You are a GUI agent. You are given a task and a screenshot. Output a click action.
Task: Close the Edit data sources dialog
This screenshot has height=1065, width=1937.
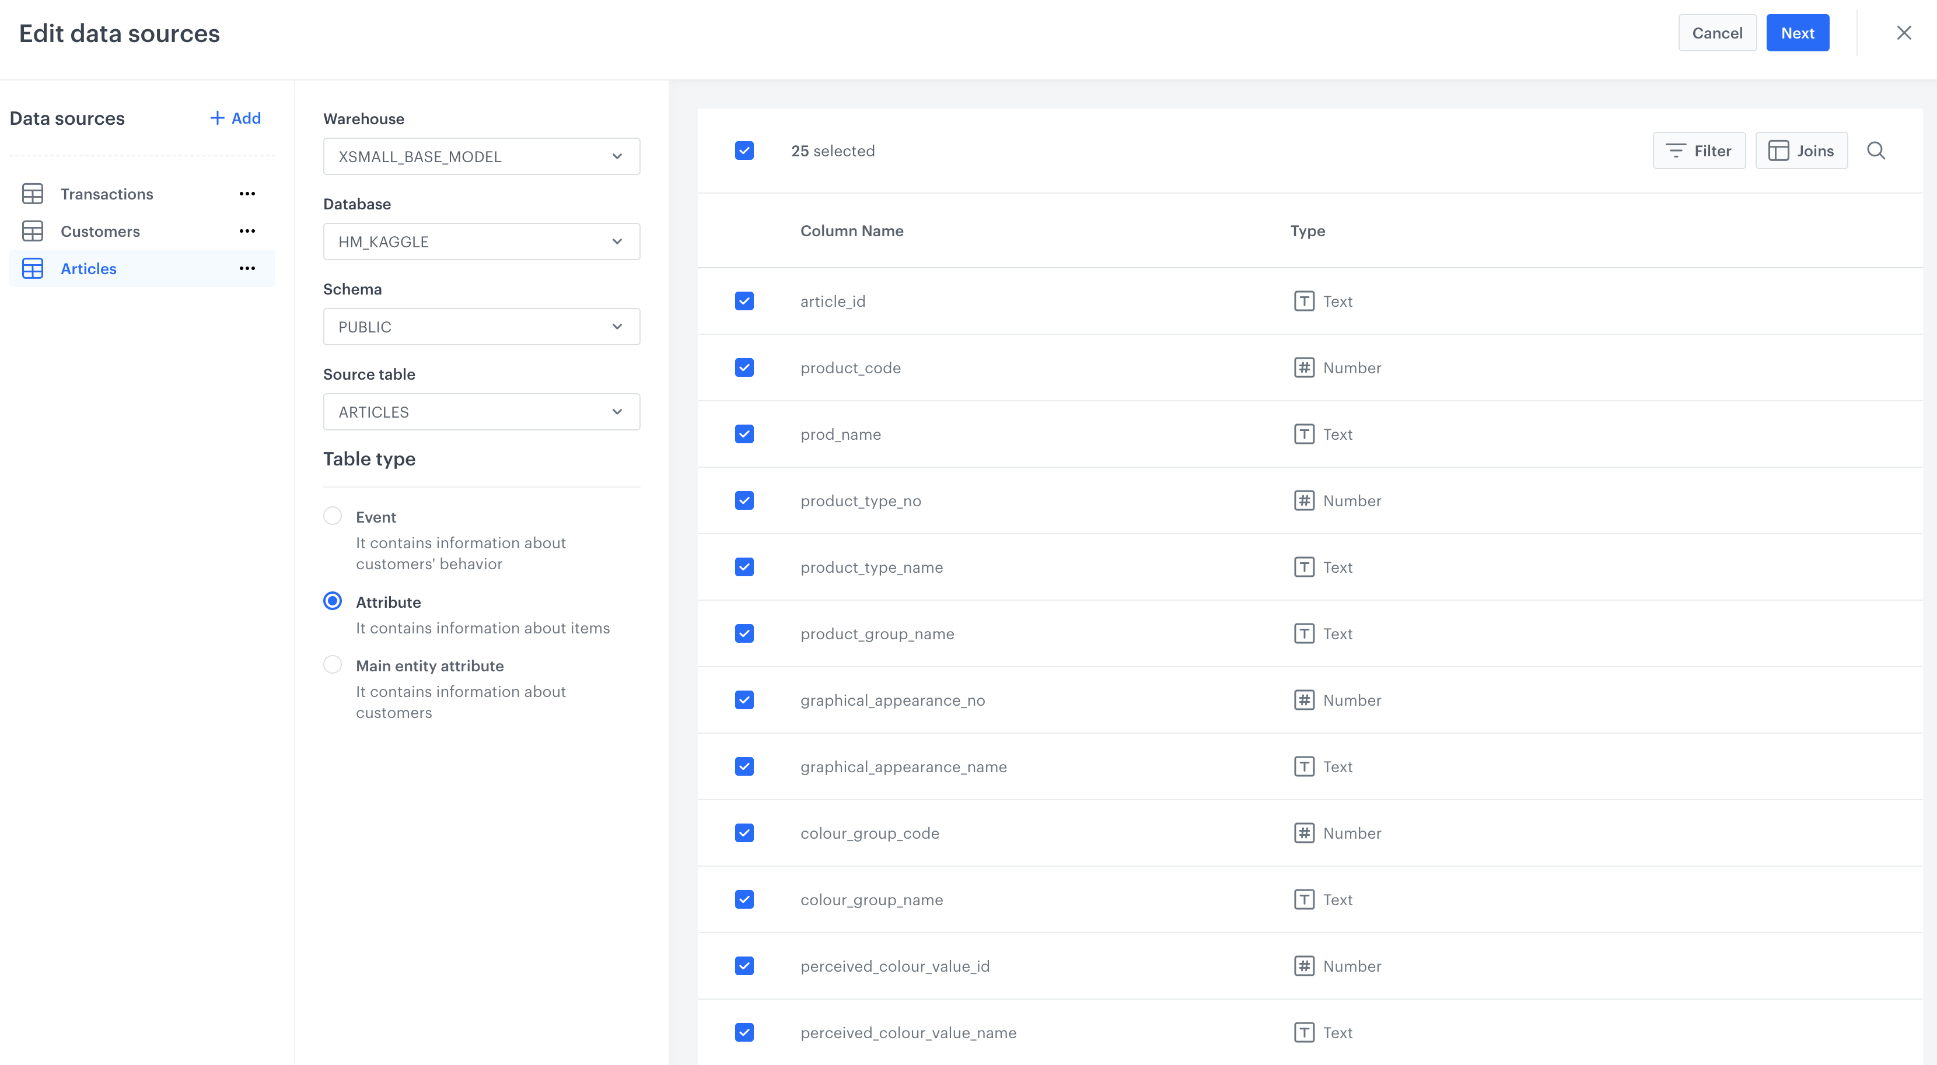1904,33
